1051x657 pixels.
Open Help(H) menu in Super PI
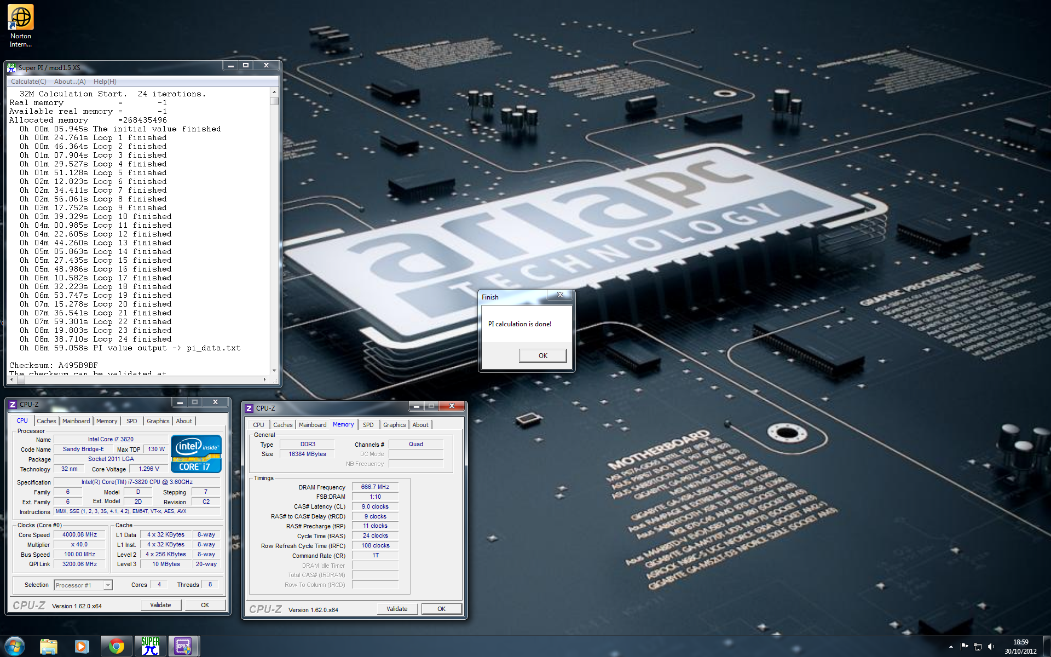(105, 82)
